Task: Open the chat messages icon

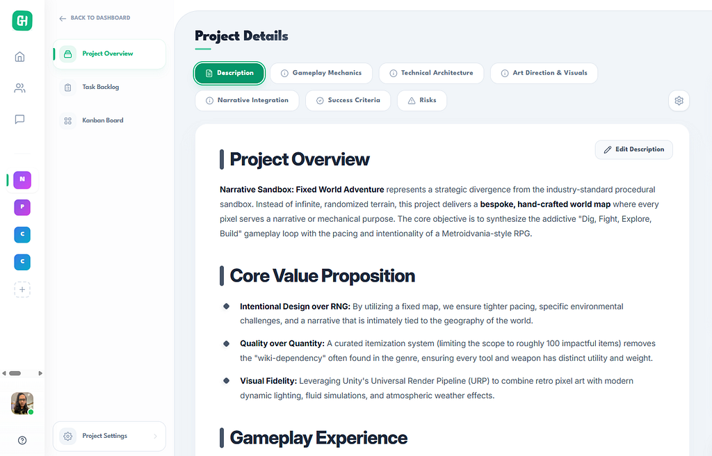Action: [x=19, y=120]
